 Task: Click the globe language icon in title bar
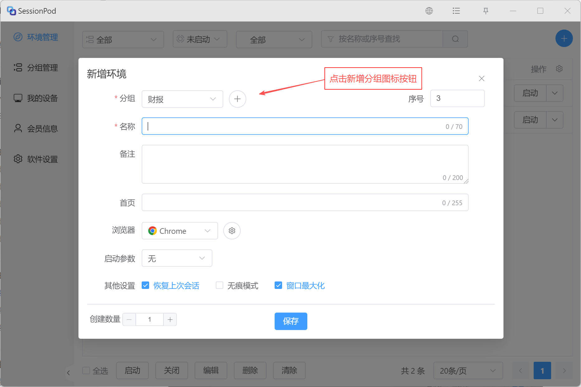429,11
